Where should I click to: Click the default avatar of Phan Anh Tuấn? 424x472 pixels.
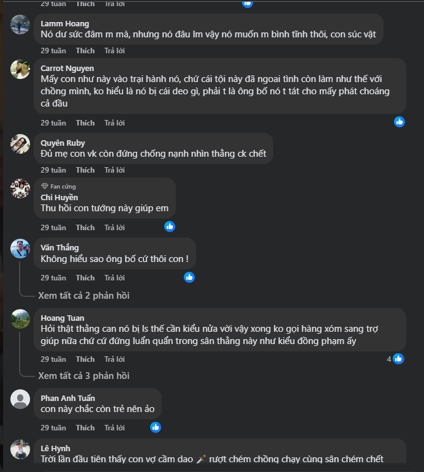coord(20,399)
